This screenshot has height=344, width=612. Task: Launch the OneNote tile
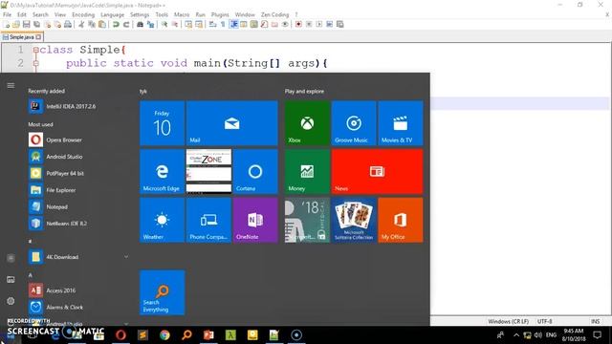point(255,220)
